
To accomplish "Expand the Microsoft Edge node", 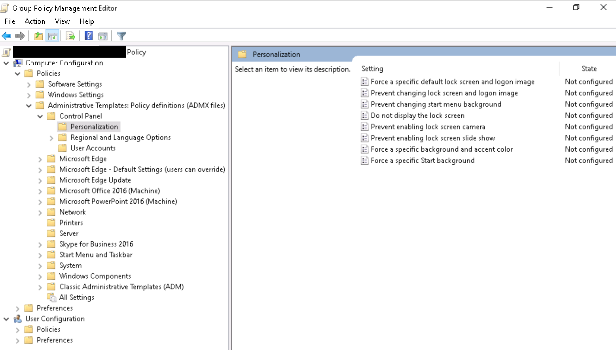I will click(x=40, y=159).
